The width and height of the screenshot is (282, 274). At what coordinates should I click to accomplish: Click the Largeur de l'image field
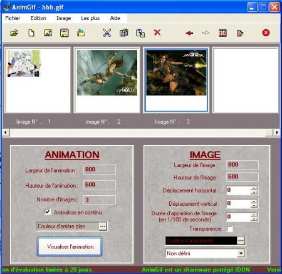[x=243, y=165]
